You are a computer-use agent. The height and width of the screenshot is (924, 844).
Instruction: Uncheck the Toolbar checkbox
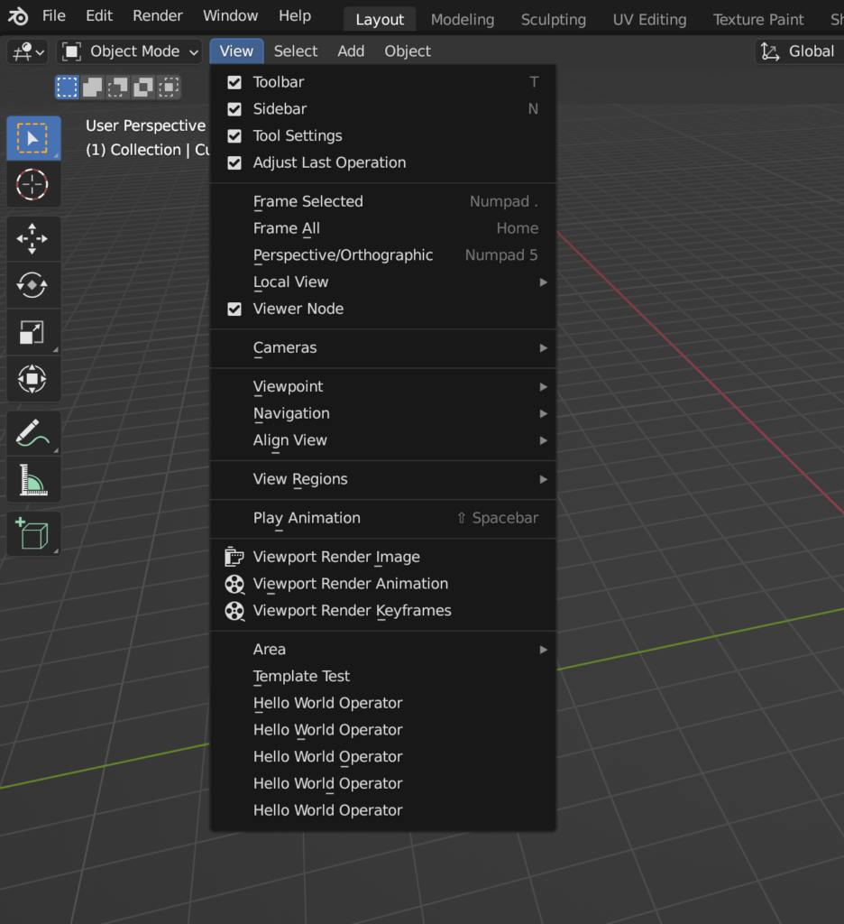pos(234,82)
